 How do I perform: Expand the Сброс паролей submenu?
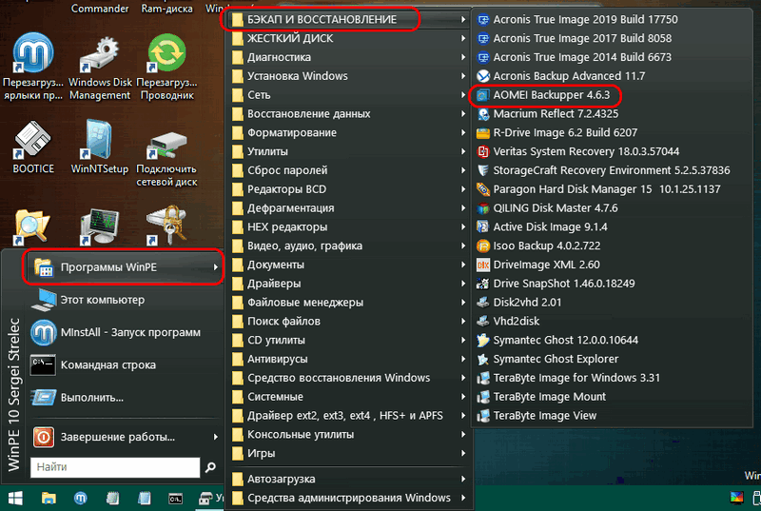[x=348, y=171]
